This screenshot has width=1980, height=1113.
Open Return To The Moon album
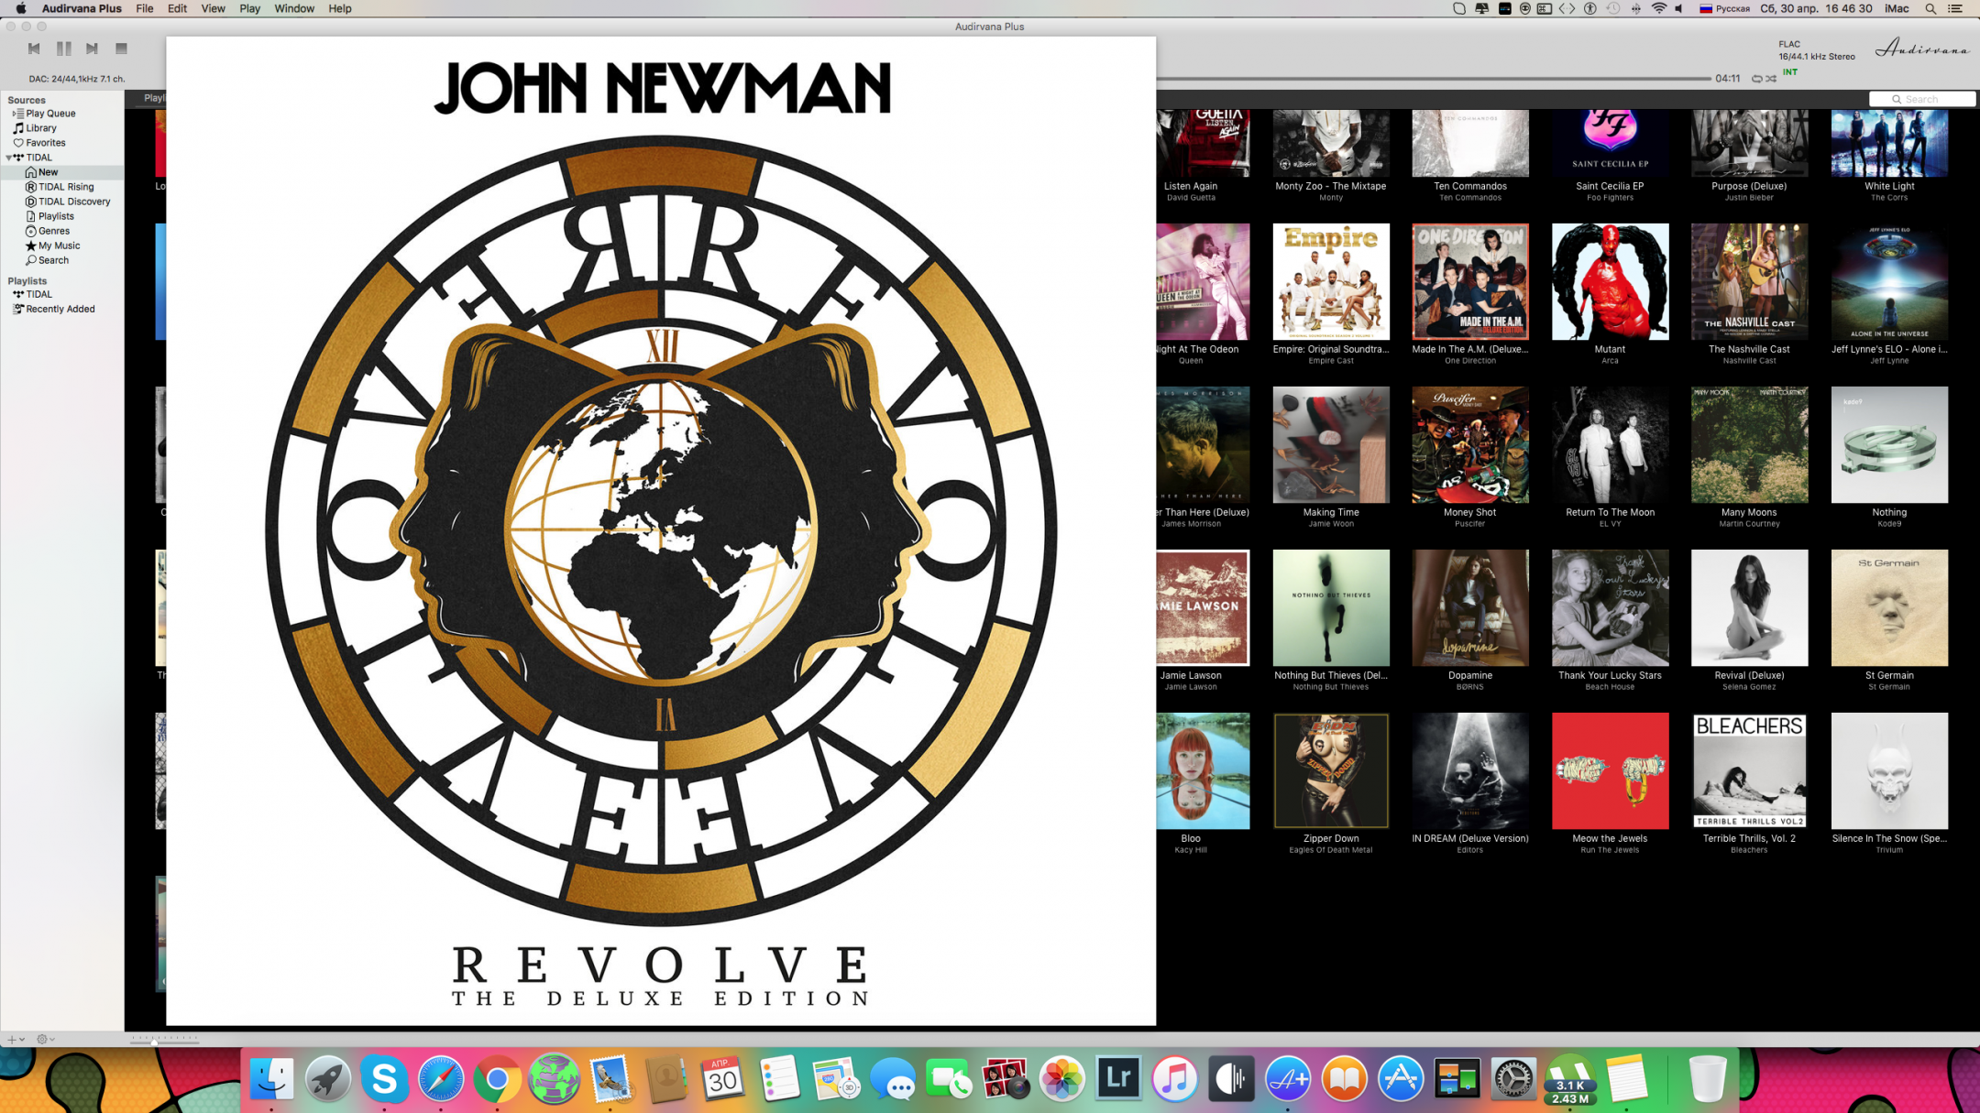pos(1610,444)
